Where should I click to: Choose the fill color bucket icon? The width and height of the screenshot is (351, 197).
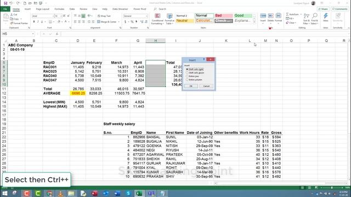point(59,22)
